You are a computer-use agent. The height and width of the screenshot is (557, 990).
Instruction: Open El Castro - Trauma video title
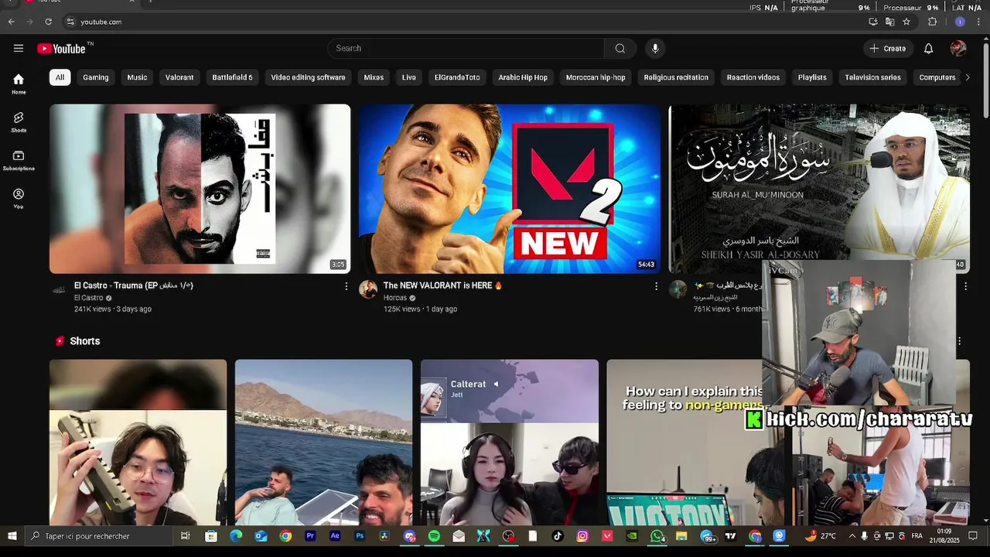pos(134,285)
